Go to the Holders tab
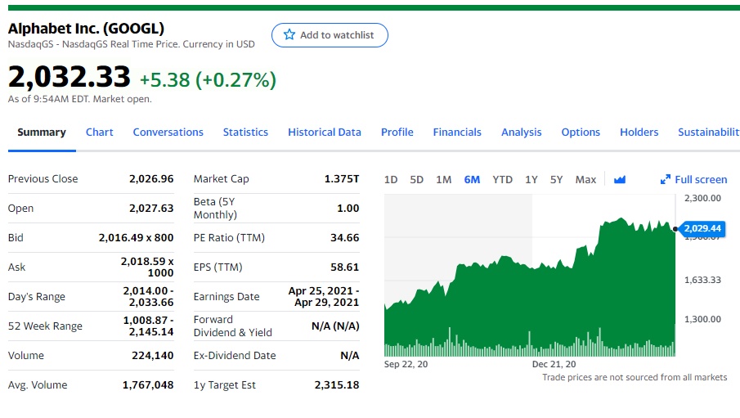 (x=639, y=133)
